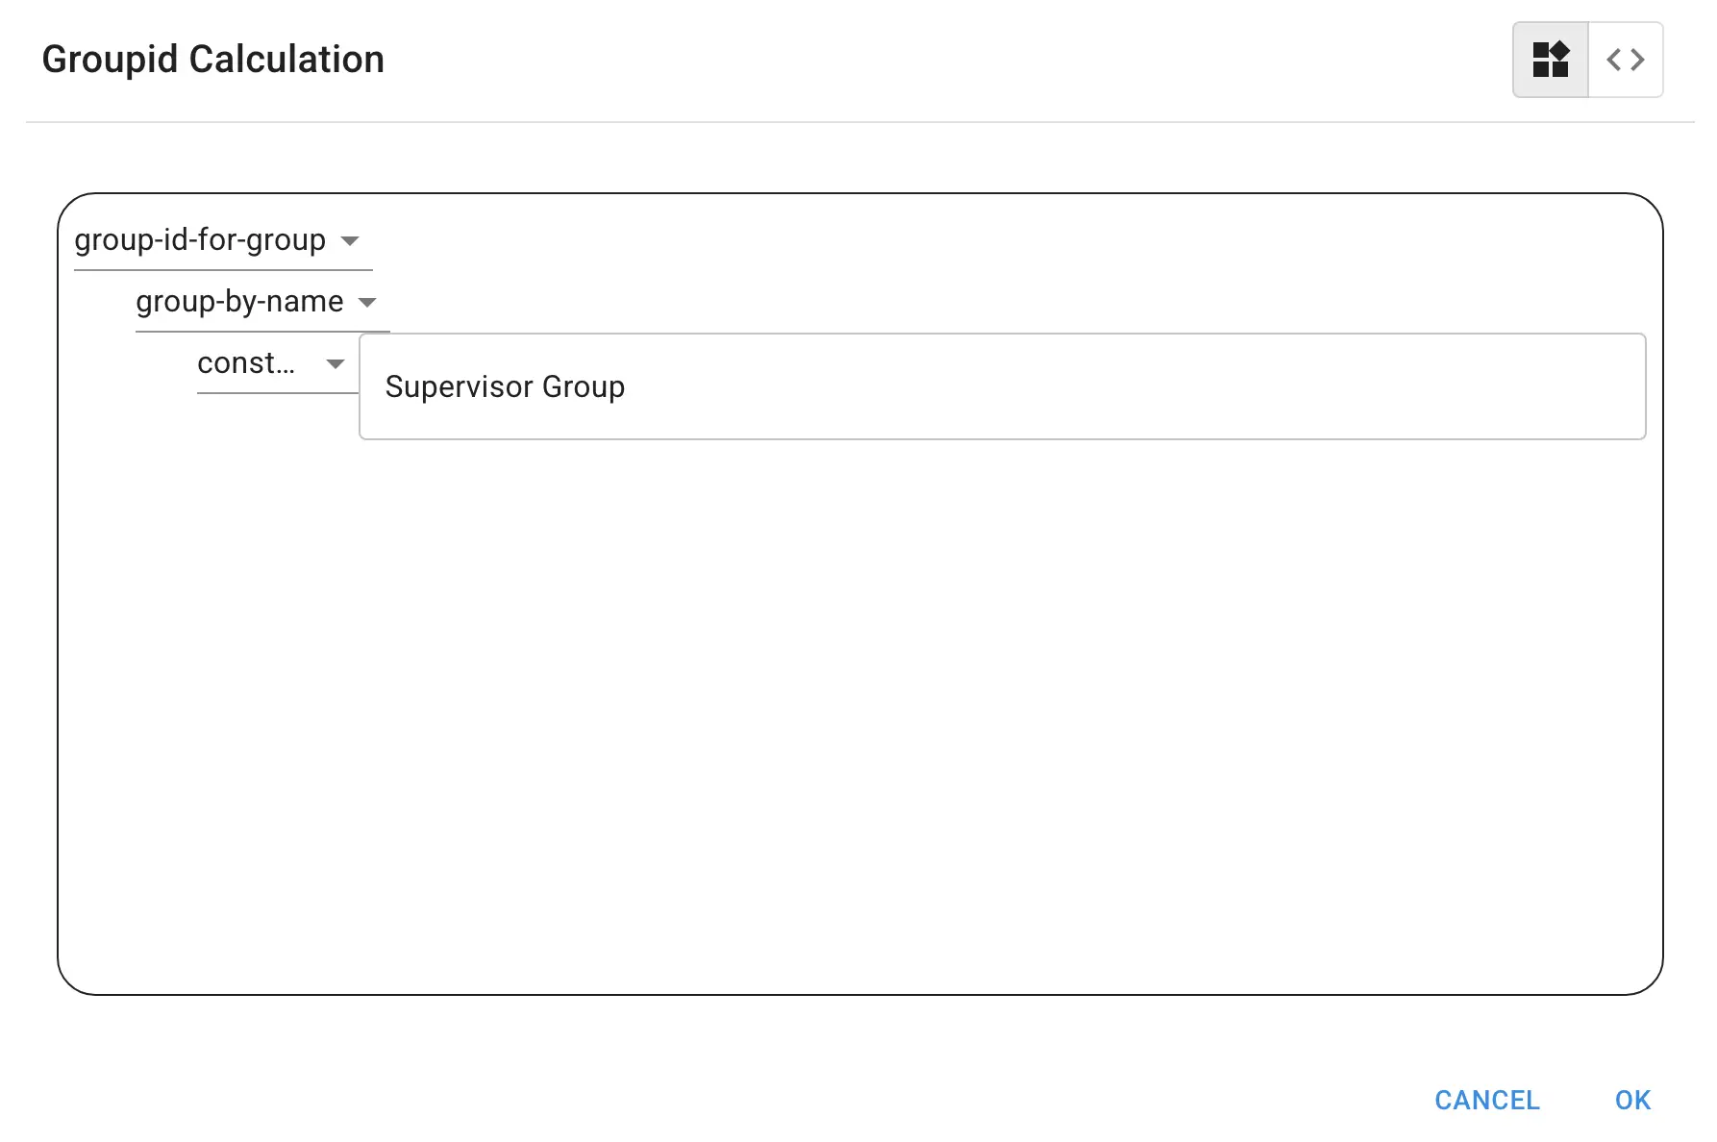Click the arrow beside the const selector
This screenshot has width=1717, height=1142.
[336, 364]
